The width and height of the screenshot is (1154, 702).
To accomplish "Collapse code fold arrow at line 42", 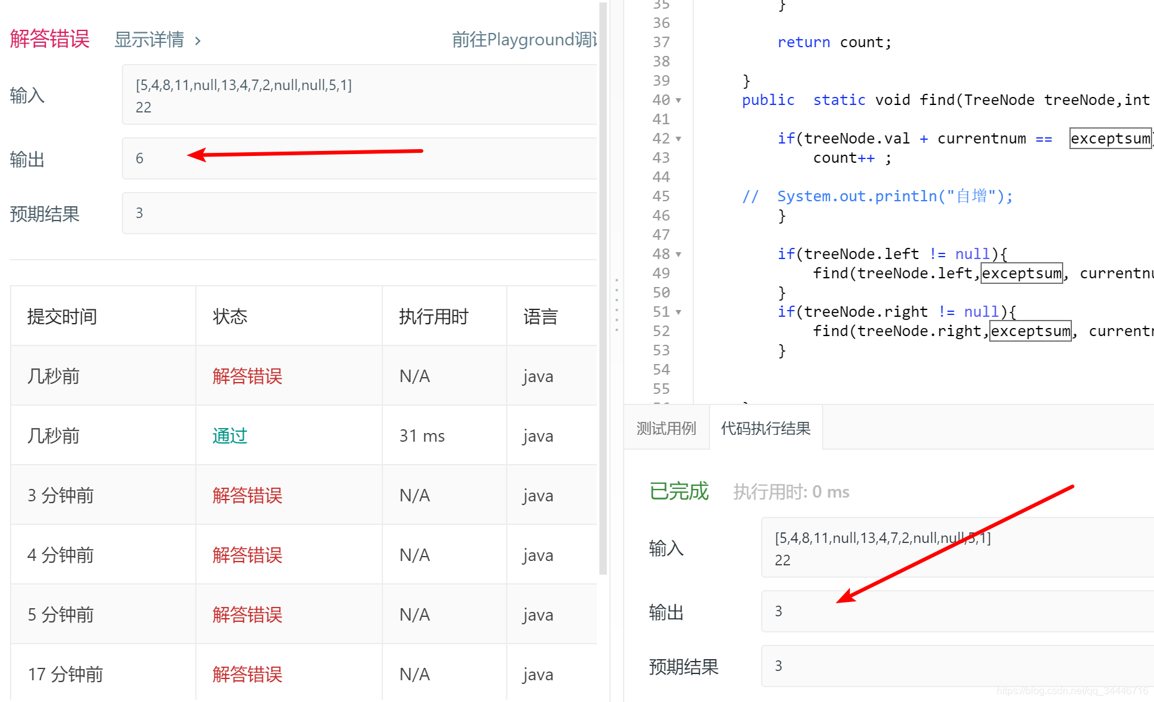I will coord(678,139).
